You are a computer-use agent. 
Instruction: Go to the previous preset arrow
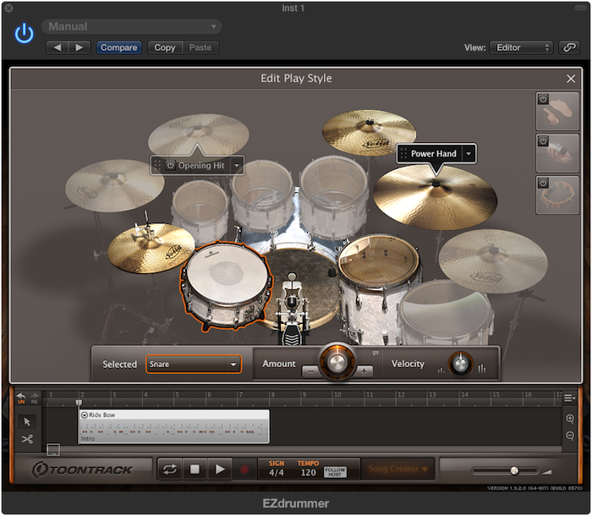pyautogui.click(x=58, y=47)
